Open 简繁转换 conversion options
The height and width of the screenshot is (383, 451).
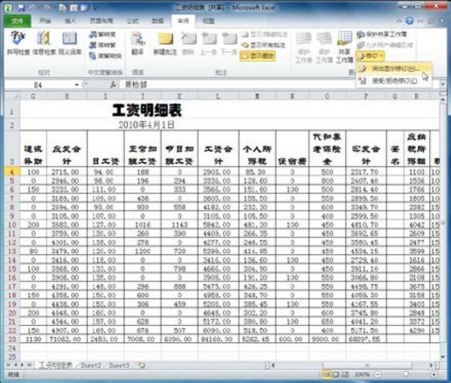click(x=105, y=56)
